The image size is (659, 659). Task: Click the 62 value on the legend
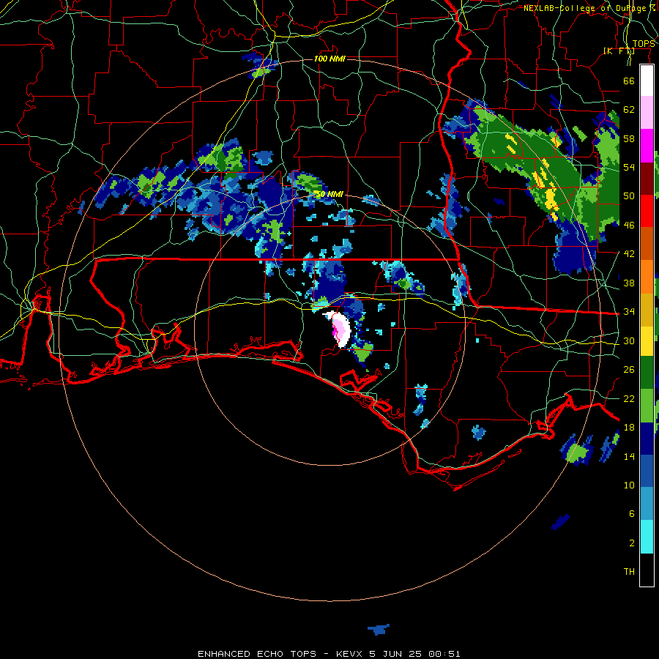pos(629,110)
